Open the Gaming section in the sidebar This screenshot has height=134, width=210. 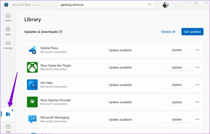coord(8,45)
